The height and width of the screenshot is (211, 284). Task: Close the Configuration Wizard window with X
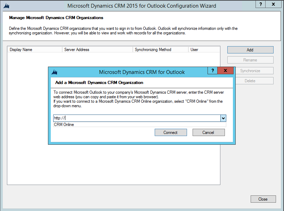[274, 4]
